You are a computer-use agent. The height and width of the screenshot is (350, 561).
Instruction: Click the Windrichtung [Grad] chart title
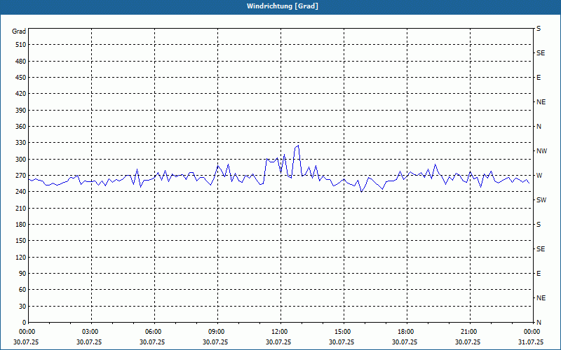tap(283, 6)
